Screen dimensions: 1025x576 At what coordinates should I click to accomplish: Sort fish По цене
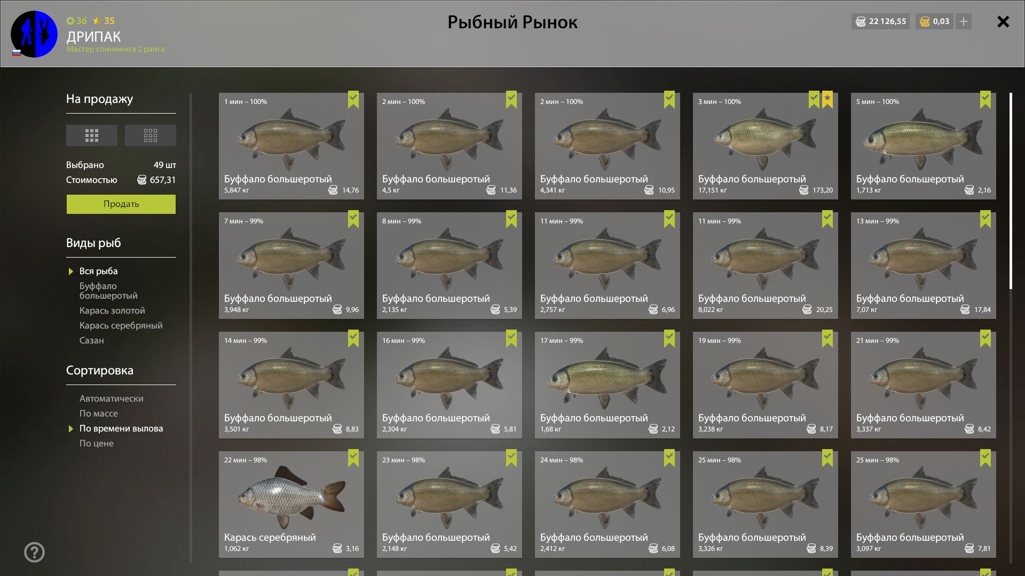click(x=97, y=444)
